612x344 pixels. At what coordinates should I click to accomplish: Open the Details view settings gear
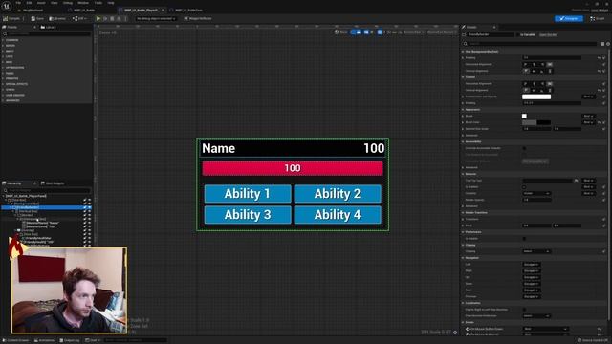tap(608, 44)
